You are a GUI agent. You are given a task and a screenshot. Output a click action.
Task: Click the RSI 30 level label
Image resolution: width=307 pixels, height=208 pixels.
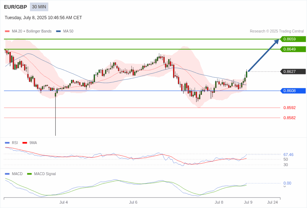click(286, 165)
